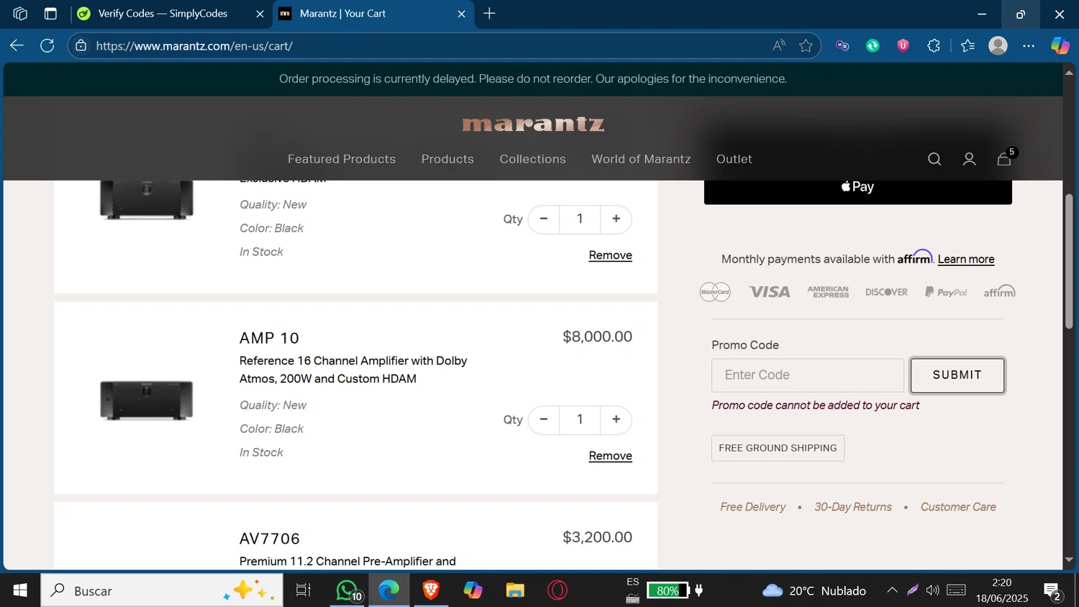Open Opera browser from the taskbar

557,590
